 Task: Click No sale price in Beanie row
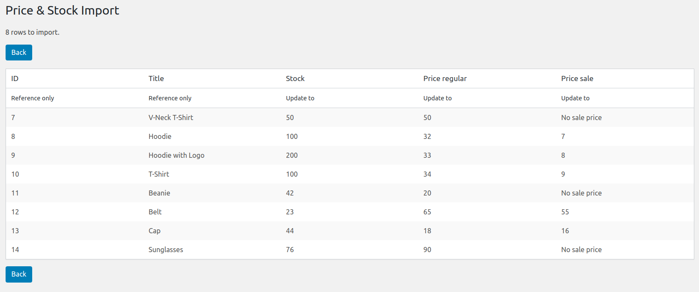[581, 193]
